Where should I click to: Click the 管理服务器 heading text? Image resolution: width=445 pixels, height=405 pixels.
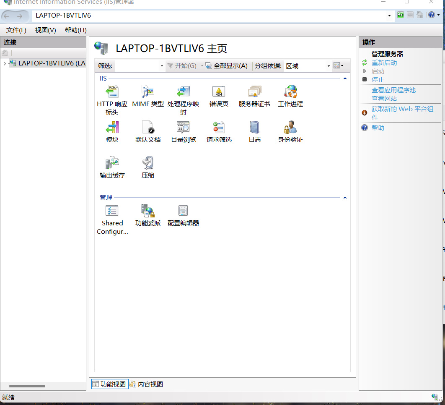pos(388,54)
